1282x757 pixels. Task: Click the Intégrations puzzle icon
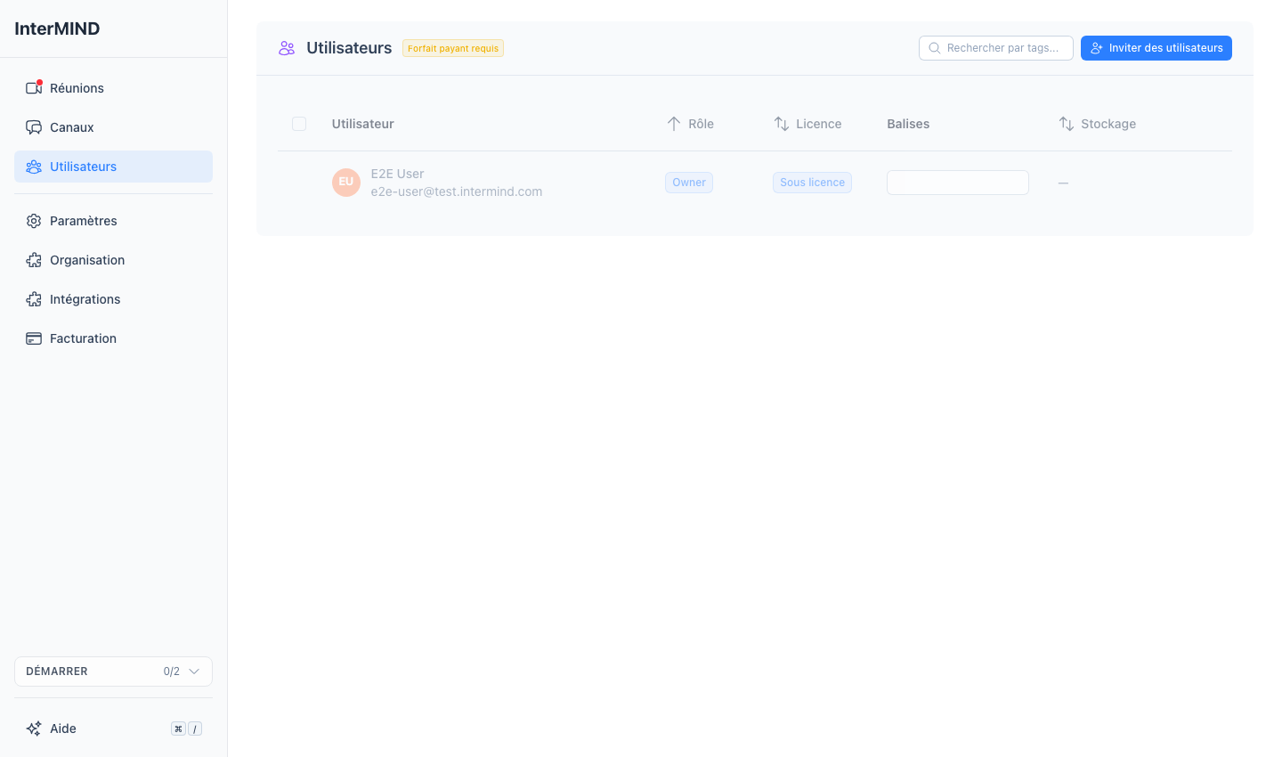34,299
